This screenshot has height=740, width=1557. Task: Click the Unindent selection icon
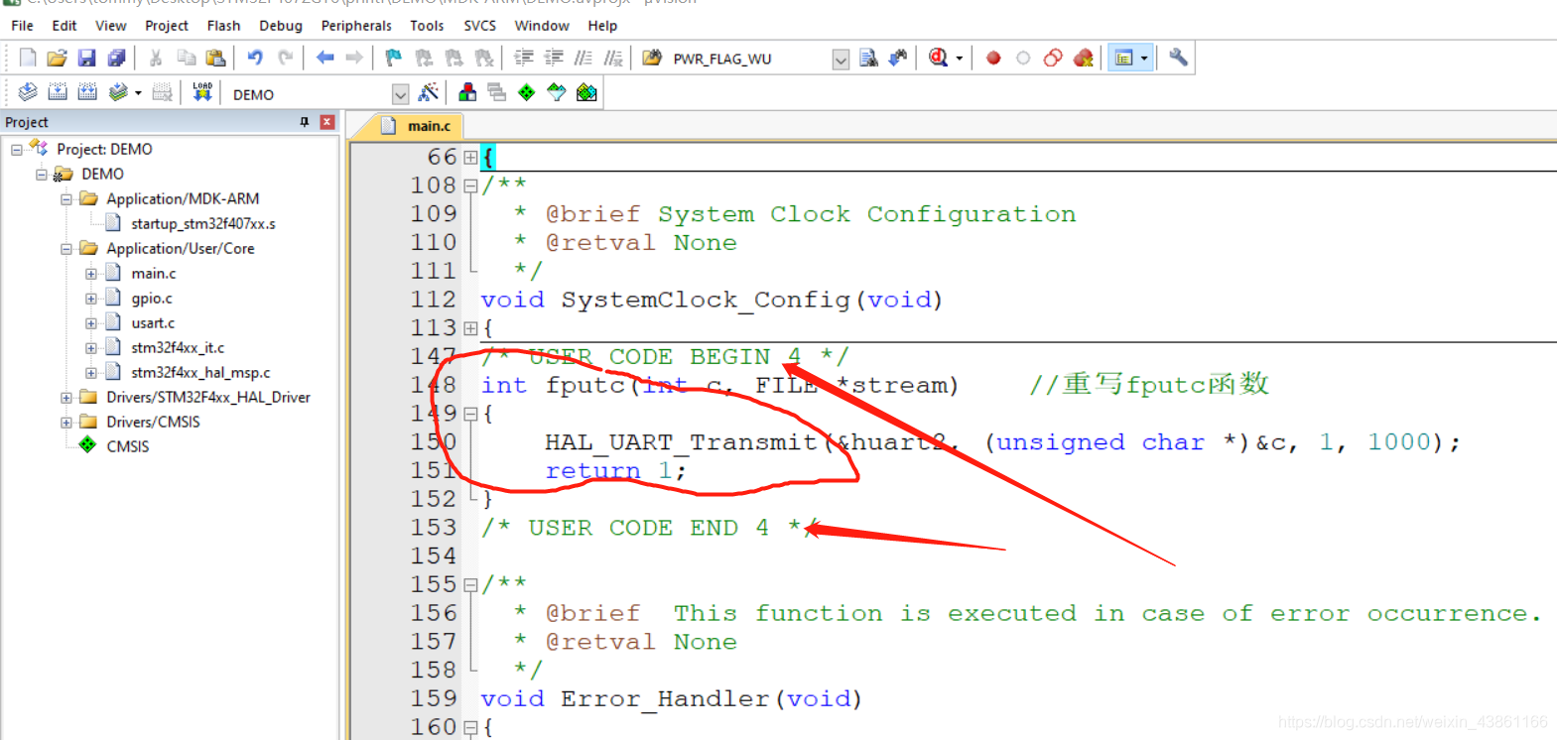(x=554, y=59)
